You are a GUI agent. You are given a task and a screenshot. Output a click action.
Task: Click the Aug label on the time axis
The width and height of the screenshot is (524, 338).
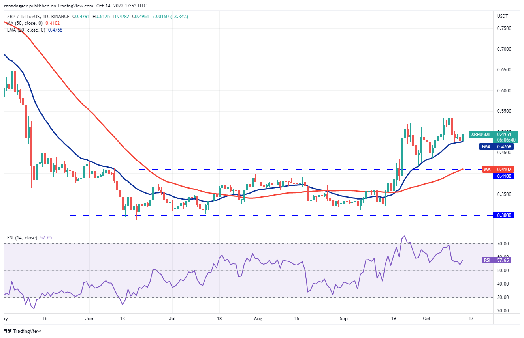click(257, 318)
